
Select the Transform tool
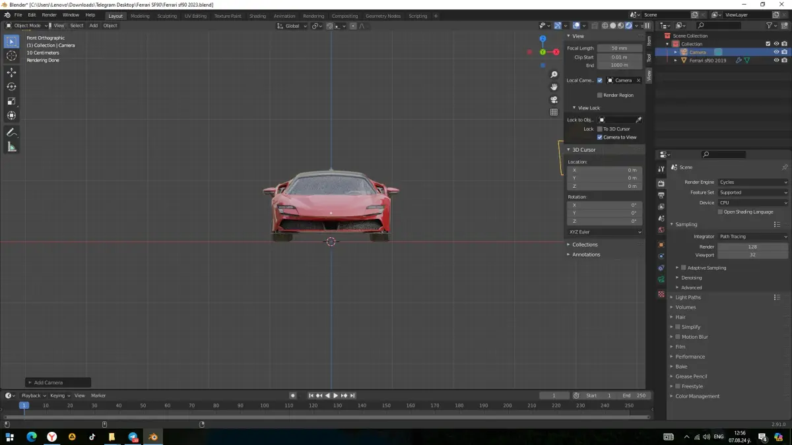11,115
